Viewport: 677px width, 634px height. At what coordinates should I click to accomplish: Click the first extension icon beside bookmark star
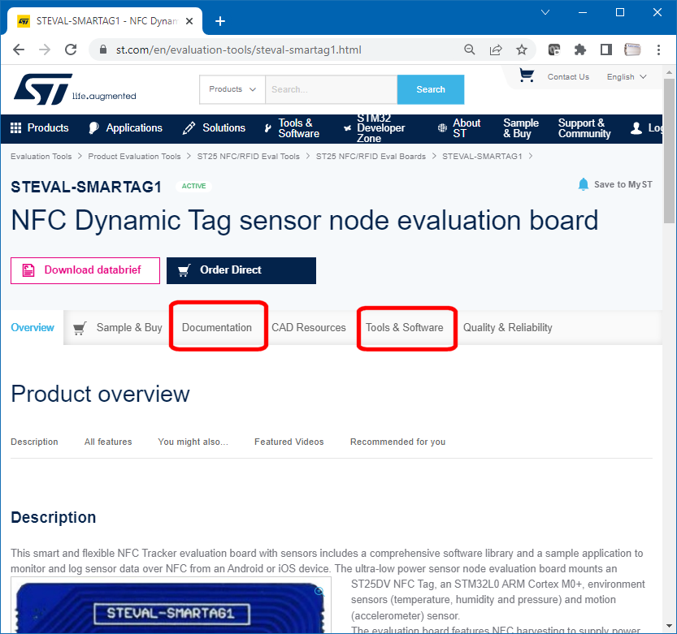554,50
